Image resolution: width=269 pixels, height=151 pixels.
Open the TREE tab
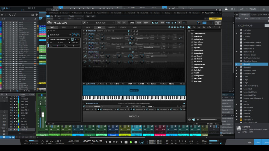(64, 27)
